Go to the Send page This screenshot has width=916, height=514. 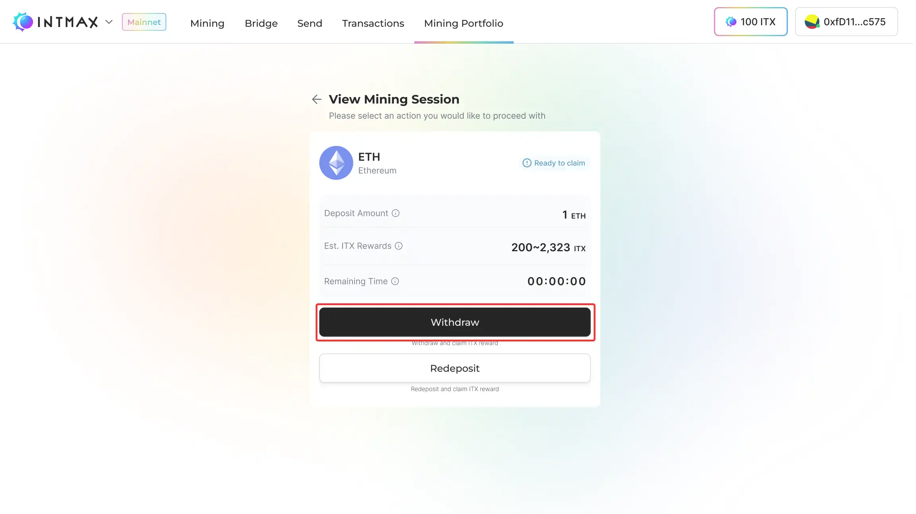point(309,23)
